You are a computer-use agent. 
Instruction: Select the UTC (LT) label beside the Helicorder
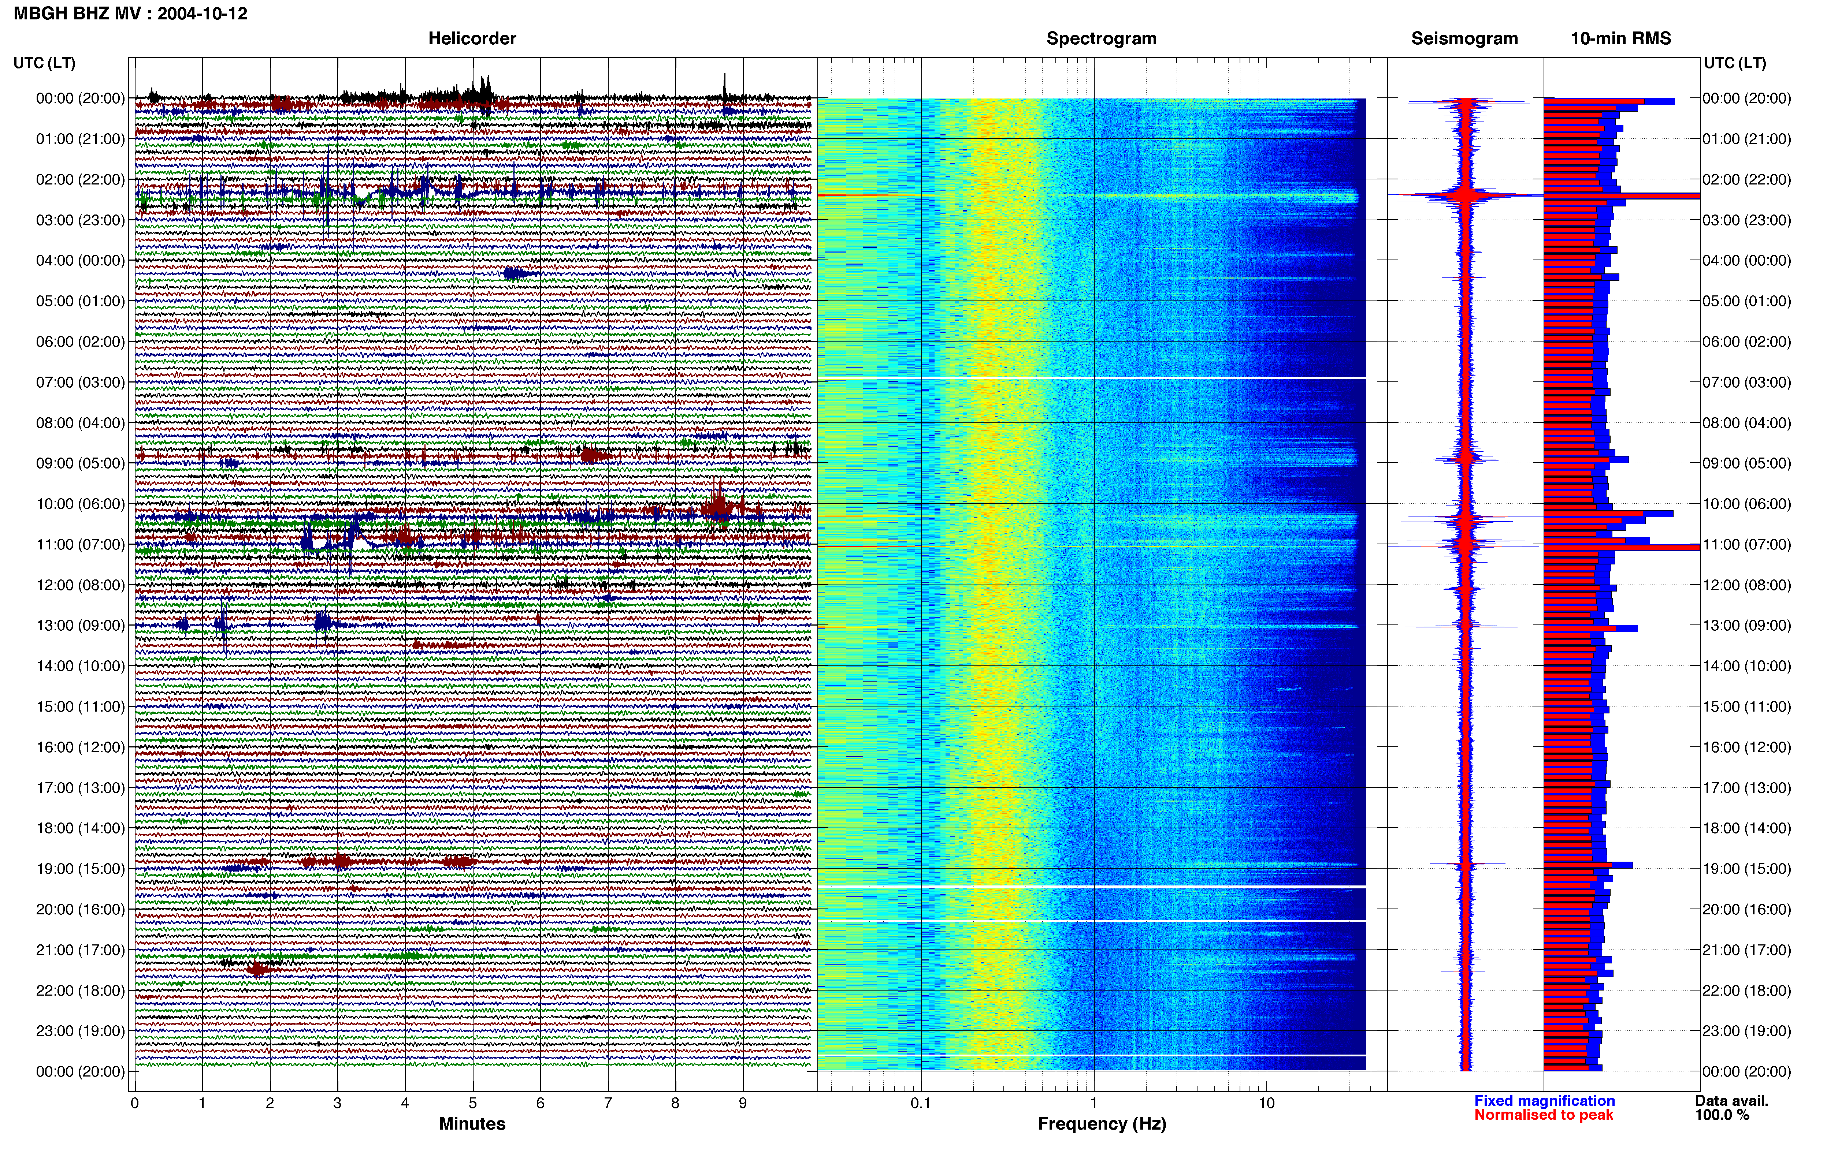[x=45, y=63]
